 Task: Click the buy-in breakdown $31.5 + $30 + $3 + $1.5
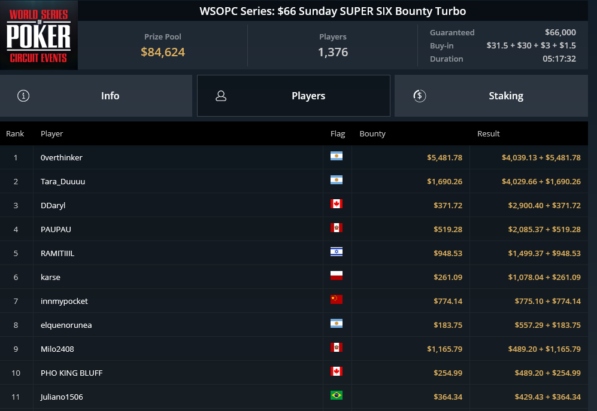tap(531, 45)
